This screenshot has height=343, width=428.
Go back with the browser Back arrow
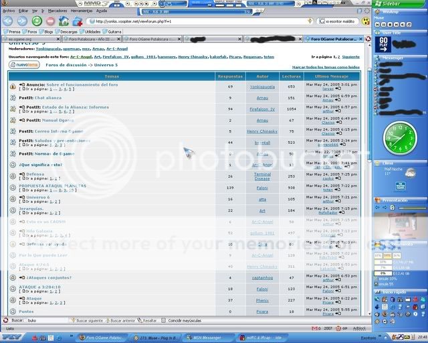[x=7, y=21]
